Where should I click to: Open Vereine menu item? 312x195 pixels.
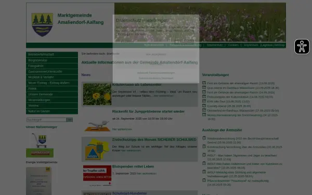pyautogui.click(x=52, y=106)
